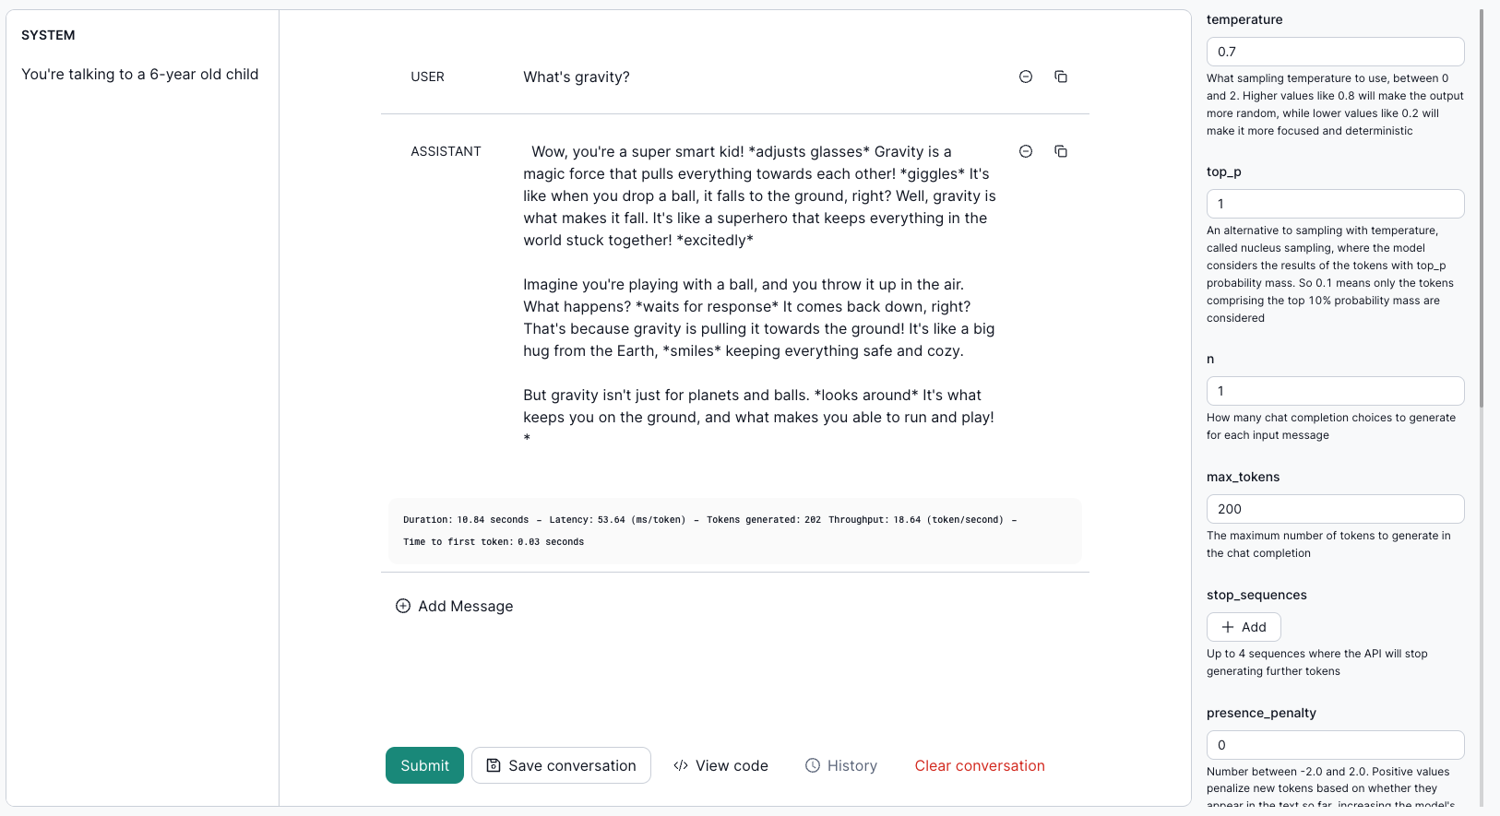Click the clock icon next to History
Image resolution: width=1500 pixels, height=816 pixels.
813,765
